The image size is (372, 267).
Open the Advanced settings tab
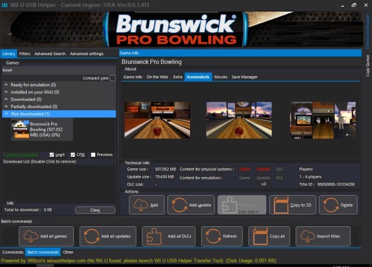87,54
